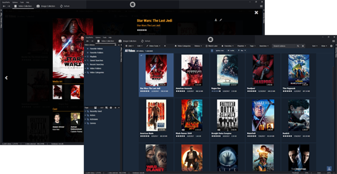Click the Video Categories home button
The image size is (337, 174).
point(182,46)
